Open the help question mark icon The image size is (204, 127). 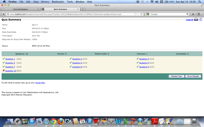pos(201,20)
